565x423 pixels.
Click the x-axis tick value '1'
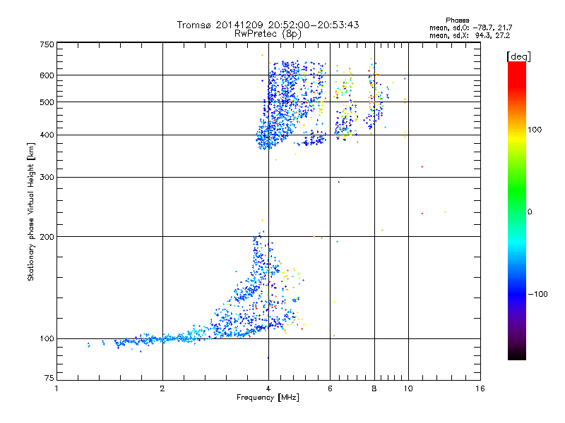click(56, 388)
